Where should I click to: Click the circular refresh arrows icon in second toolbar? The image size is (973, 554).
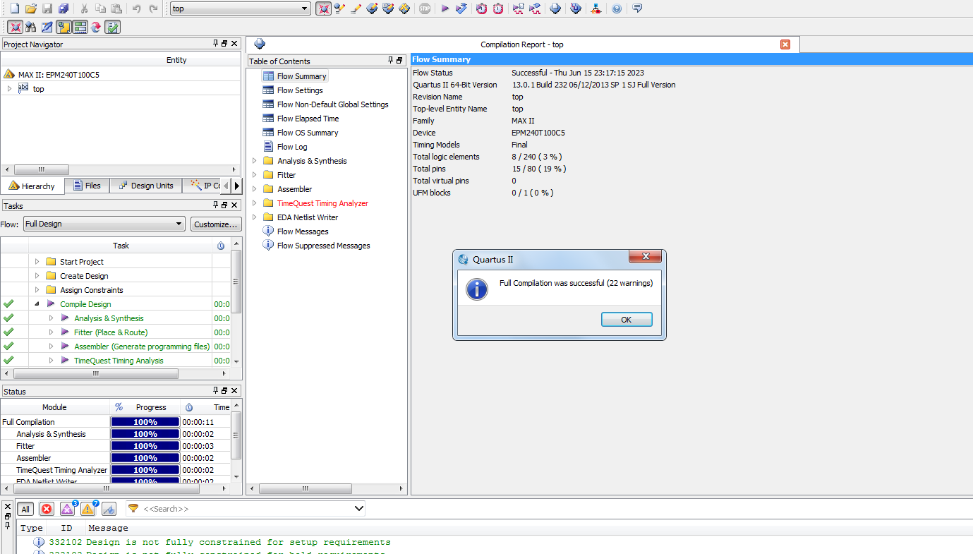[95, 27]
